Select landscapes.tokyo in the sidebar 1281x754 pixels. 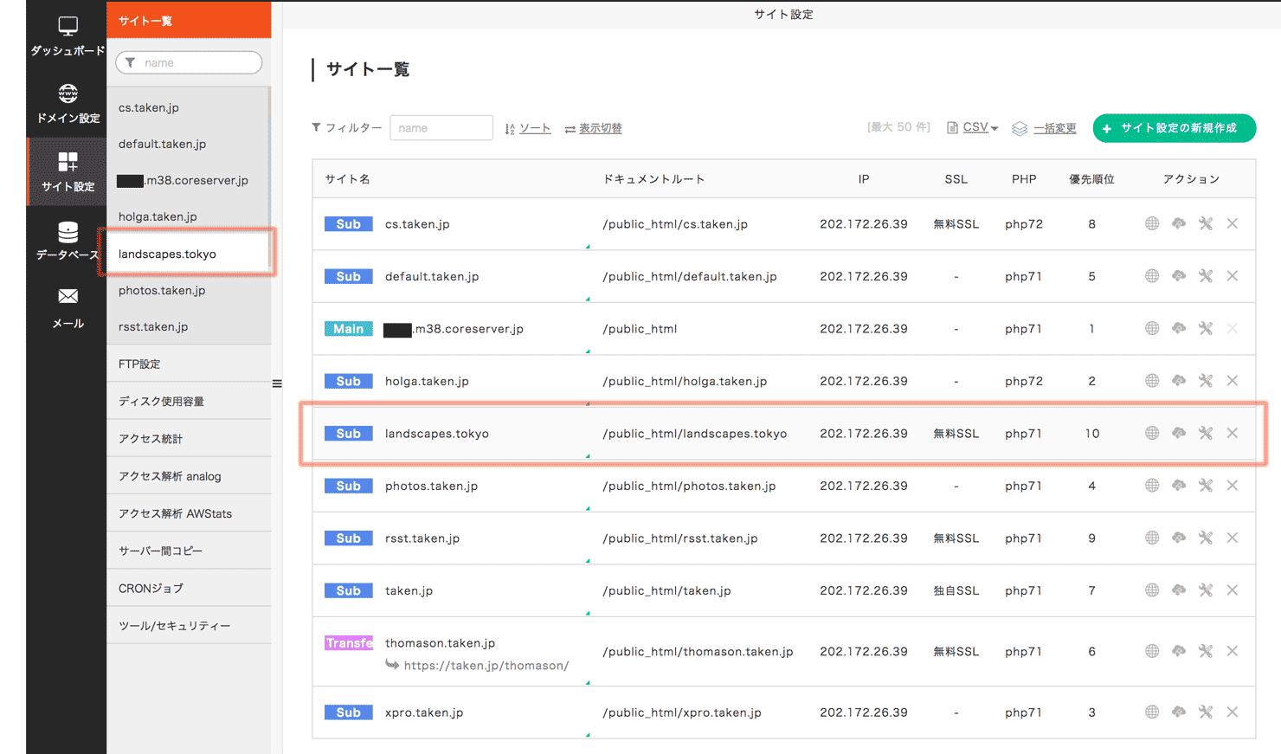pos(189,254)
